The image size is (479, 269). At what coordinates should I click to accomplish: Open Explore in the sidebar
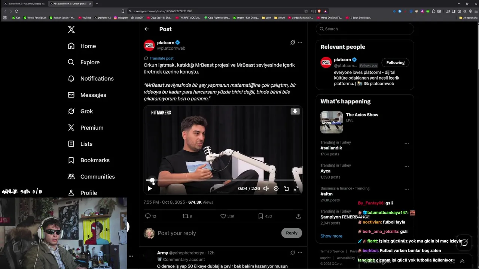tap(83, 62)
